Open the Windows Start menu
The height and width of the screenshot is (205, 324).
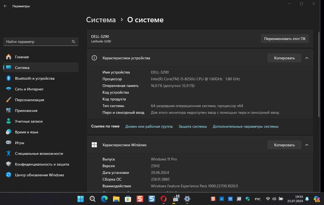coord(80,199)
